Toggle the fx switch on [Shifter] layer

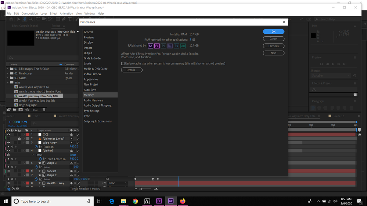point(8,155)
